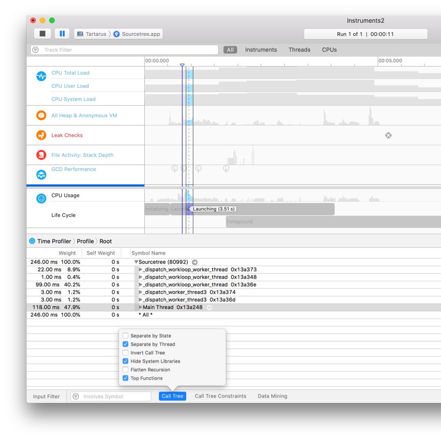Expand _dispatch_workloop_worker_thread 0x13a373 row

coord(140,269)
